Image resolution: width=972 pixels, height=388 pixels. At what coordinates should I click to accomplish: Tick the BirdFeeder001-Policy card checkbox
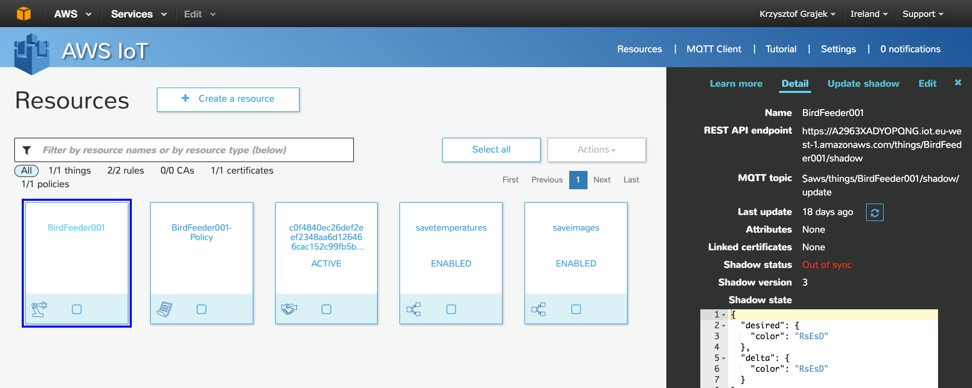[201, 309]
